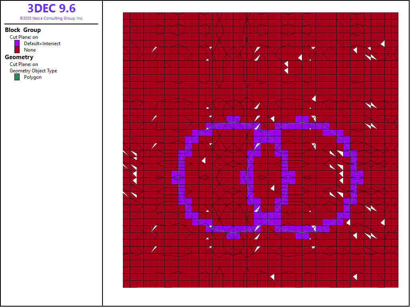The height and width of the screenshot is (307, 410).
Task: Toggle Cut Plane under Geometry
Action: (24, 64)
